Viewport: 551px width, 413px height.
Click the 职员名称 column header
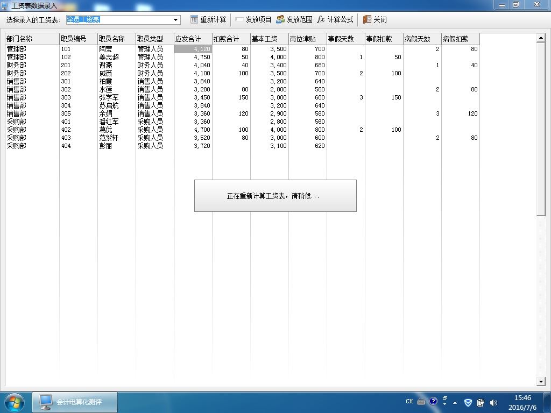coord(117,39)
